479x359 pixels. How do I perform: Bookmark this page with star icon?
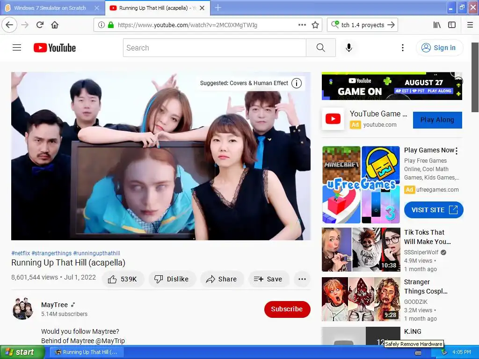click(315, 25)
